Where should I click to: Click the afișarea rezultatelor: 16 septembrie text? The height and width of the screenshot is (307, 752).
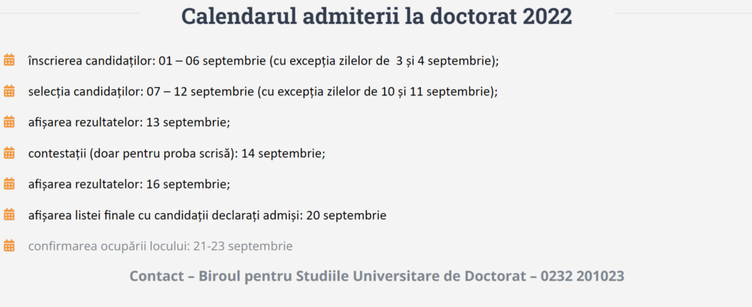click(x=129, y=185)
